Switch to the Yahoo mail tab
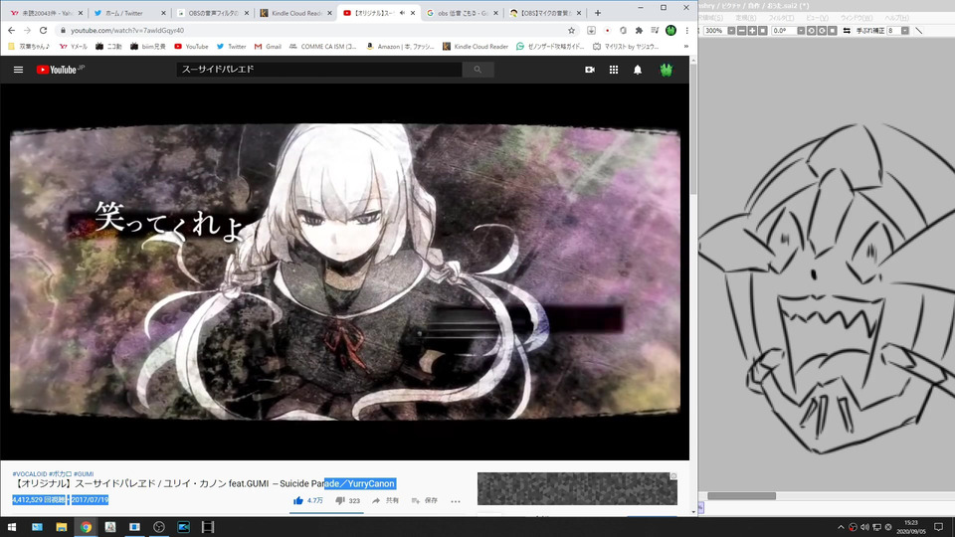This screenshot has height=537, width=955. click(46, 13)
